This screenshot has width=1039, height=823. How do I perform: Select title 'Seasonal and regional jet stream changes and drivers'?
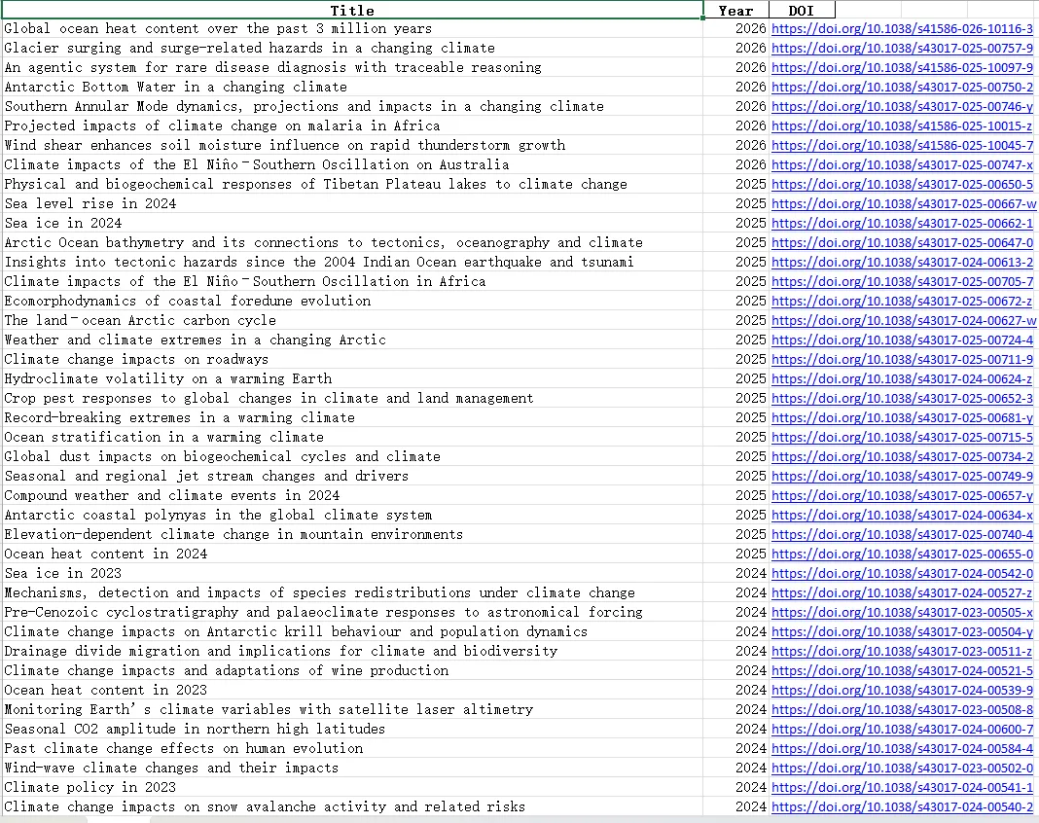click(x=206, y=476)
